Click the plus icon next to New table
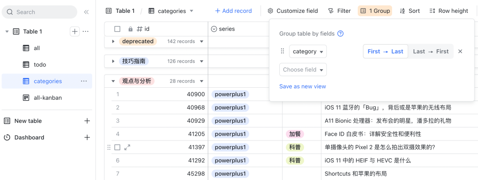 click(x=87, y=121)
